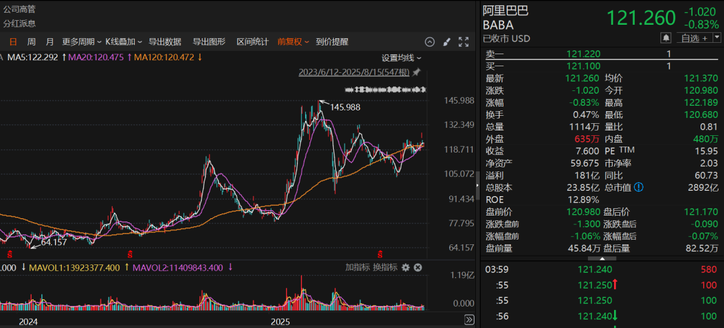Close the volume indicator panel
Image resolution: width=724 pixels, height=328 pixels.
[x=418, y=267]
